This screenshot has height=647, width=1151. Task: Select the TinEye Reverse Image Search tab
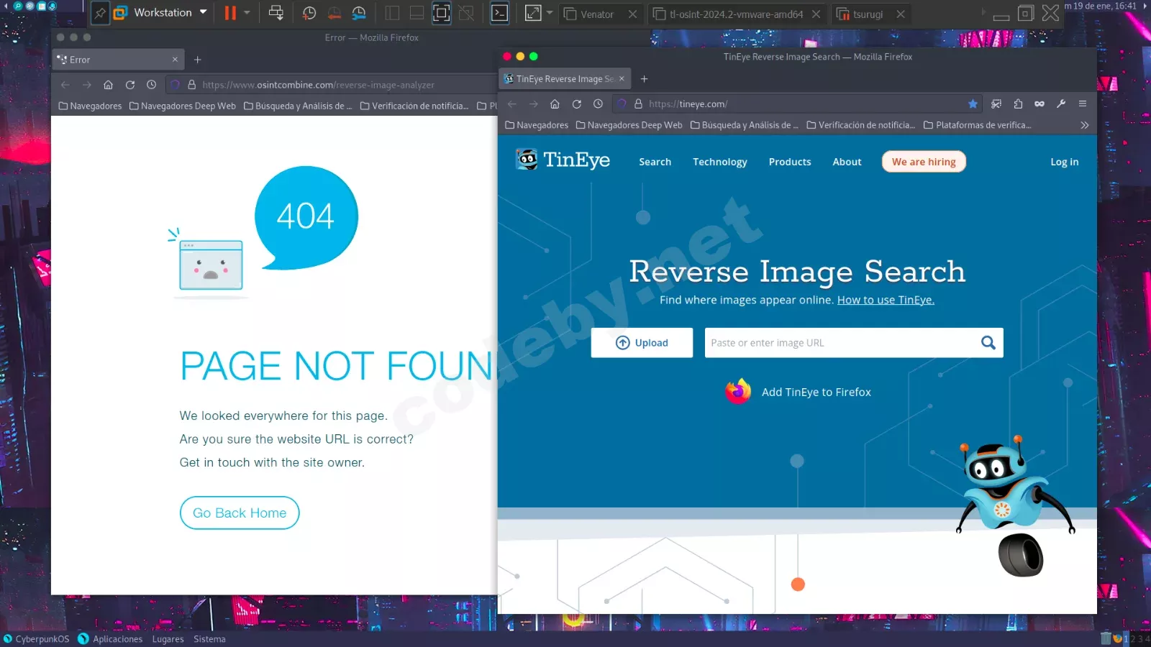(x=565, y=79)
